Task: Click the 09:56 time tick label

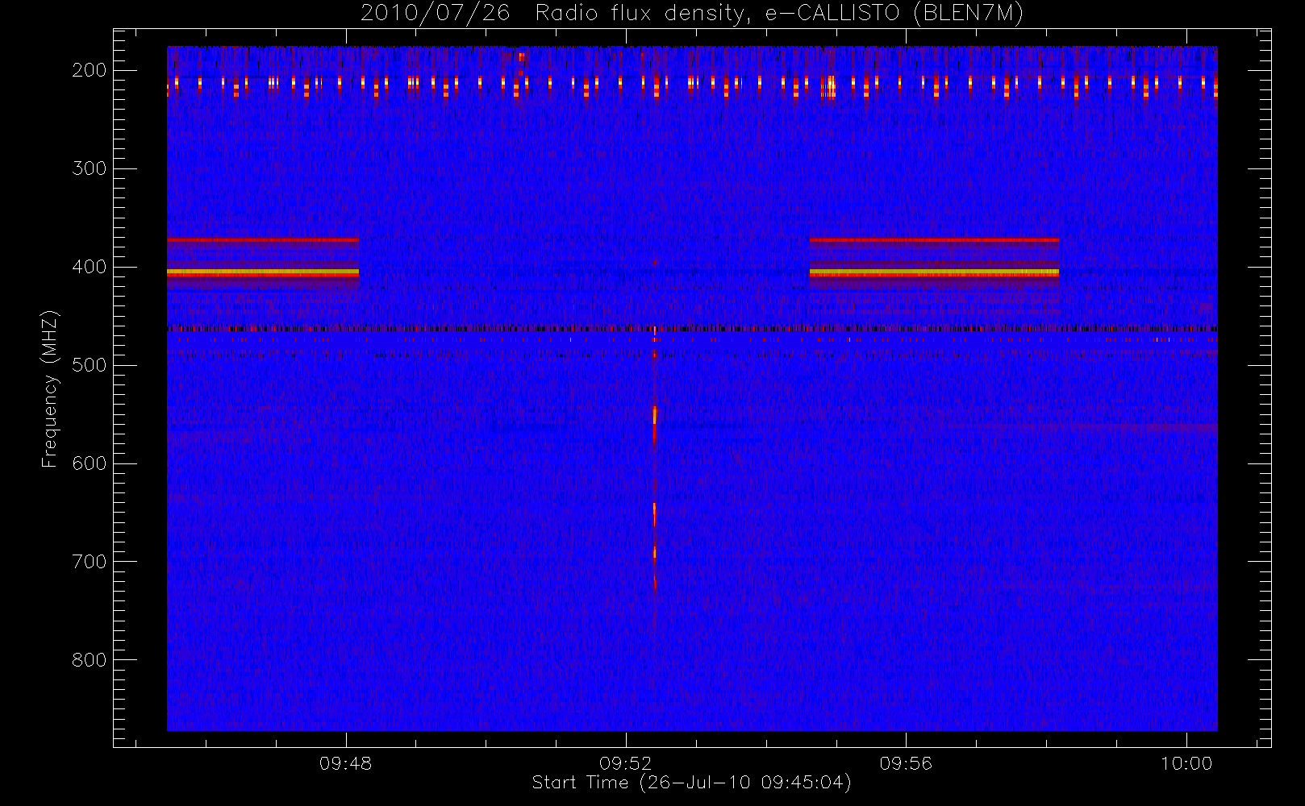Action: click(x=906, y=763)
